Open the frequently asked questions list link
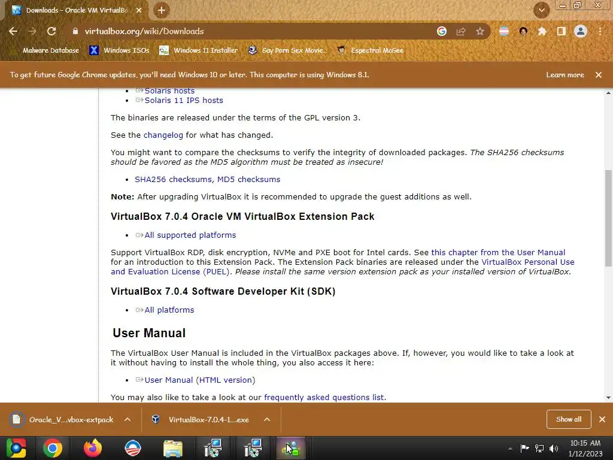Screen dimensions: 613x460 pyautogui.click(x=324, y=398)
